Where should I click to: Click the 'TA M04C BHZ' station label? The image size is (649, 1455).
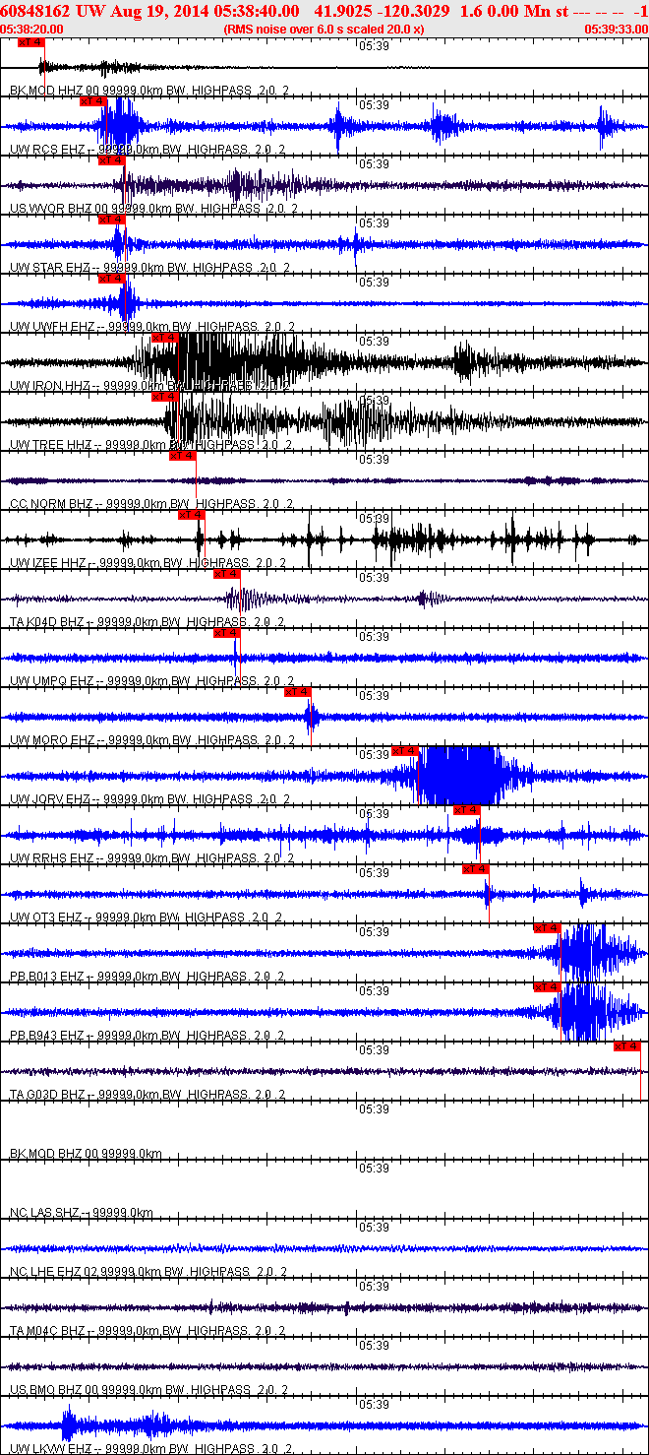pyautogui.click(x=48, y=1331)
